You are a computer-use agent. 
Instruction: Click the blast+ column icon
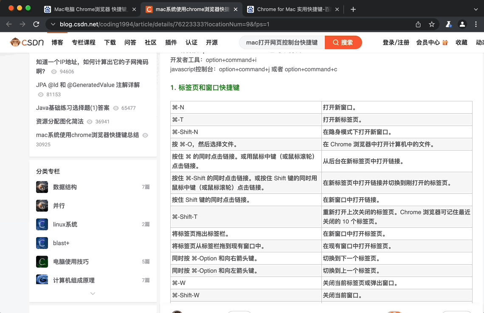point(42,243)
